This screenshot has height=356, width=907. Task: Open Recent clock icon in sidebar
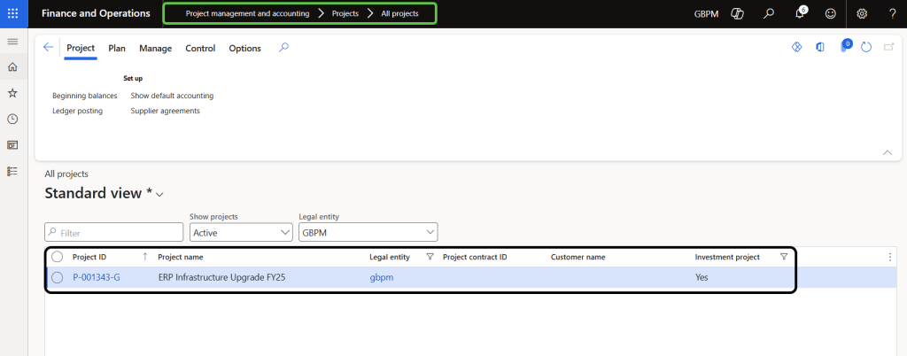pos(12,119)
